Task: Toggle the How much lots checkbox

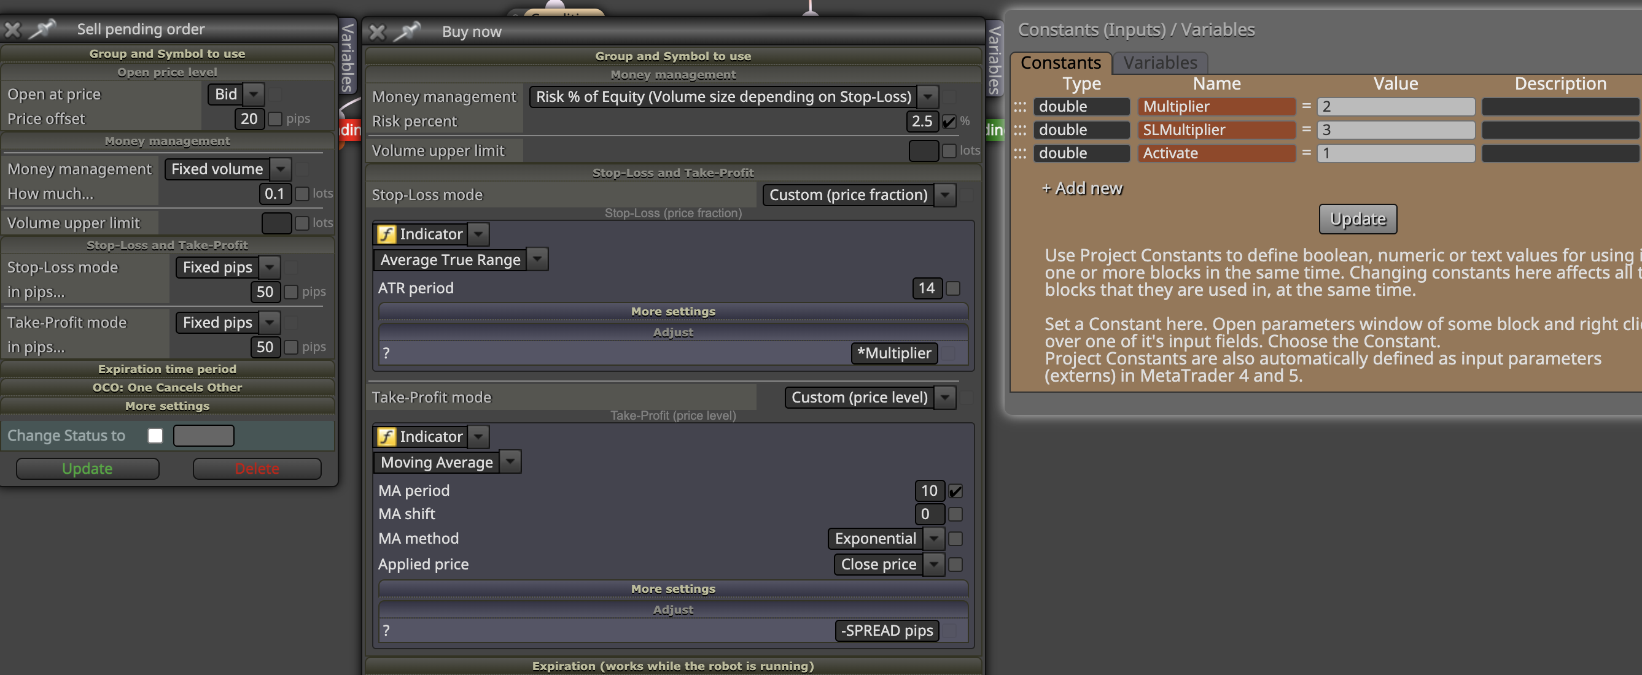Action: pyautogui.click(x=302, y=193)
